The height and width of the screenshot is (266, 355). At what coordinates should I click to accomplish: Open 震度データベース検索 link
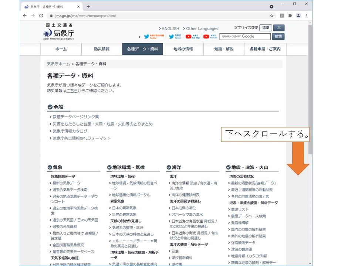coord(248,216)
